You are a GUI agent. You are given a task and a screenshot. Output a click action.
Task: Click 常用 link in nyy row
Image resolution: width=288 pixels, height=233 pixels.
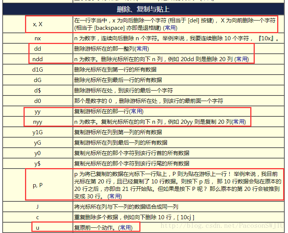pyautogui.click(x=239, y=122)
